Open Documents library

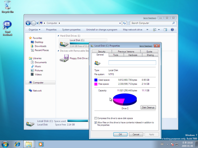[x=39, y=62]
